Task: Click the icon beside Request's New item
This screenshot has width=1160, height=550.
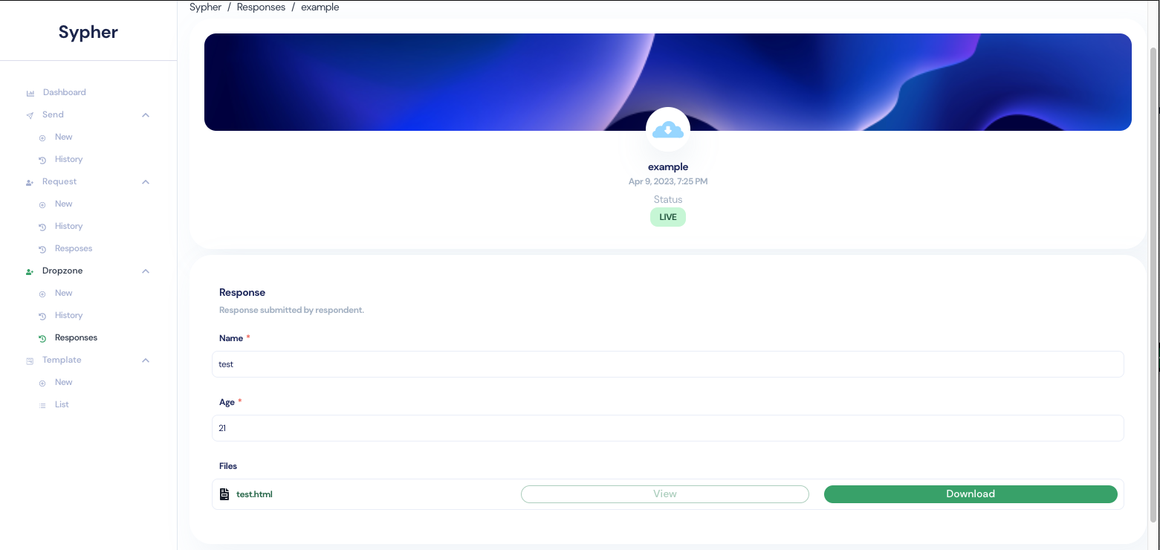Action: (x=42, y=204)
